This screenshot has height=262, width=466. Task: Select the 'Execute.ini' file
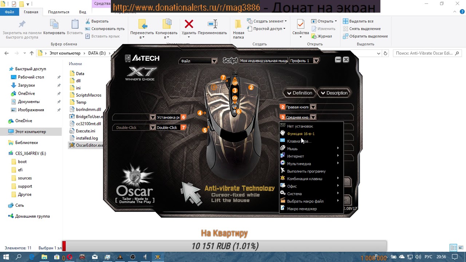pos(86,131)
